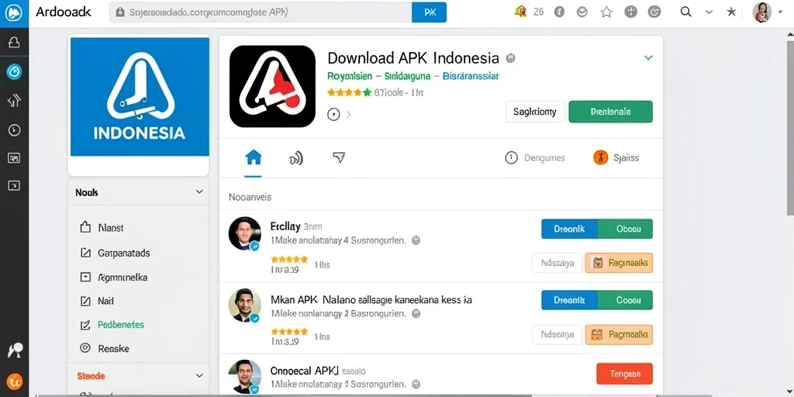Click blue Dreanlk button in Mkan APK row
The image size is (794, 397).
(x=569, y=300)
